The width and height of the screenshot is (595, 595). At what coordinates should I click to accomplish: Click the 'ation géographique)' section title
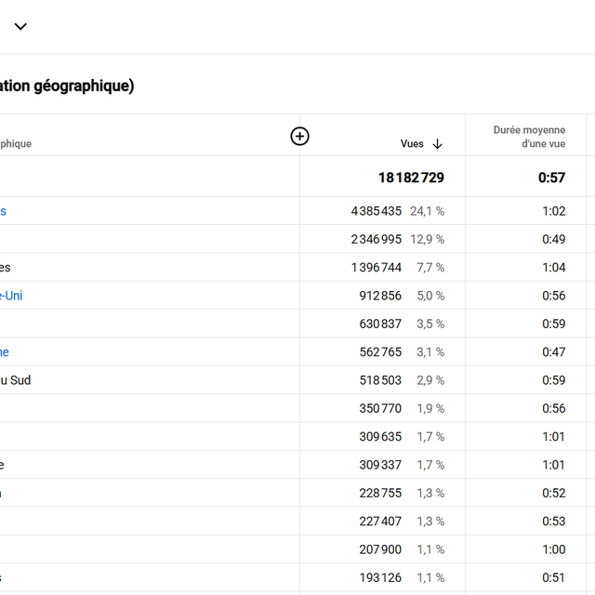pos(67,86)
